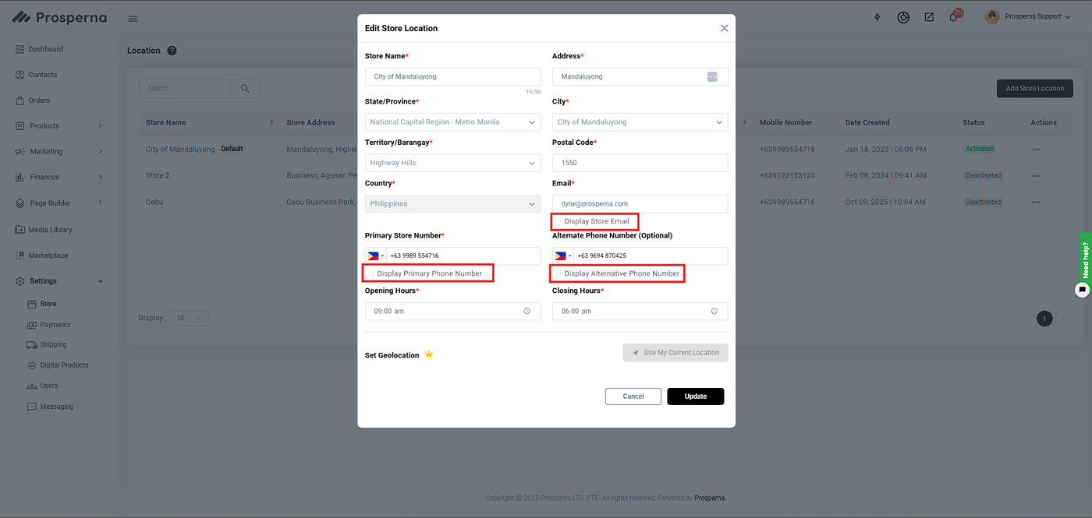Open the State/Province dropdown

452,122
